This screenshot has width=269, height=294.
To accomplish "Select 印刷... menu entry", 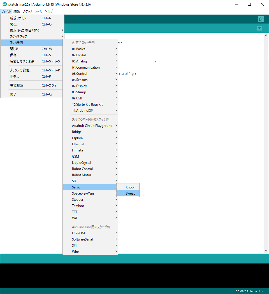I will (x=32, y=76).
